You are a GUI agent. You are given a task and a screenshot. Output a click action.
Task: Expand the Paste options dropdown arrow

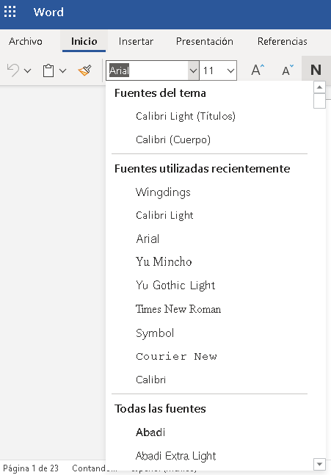point(62,71)
